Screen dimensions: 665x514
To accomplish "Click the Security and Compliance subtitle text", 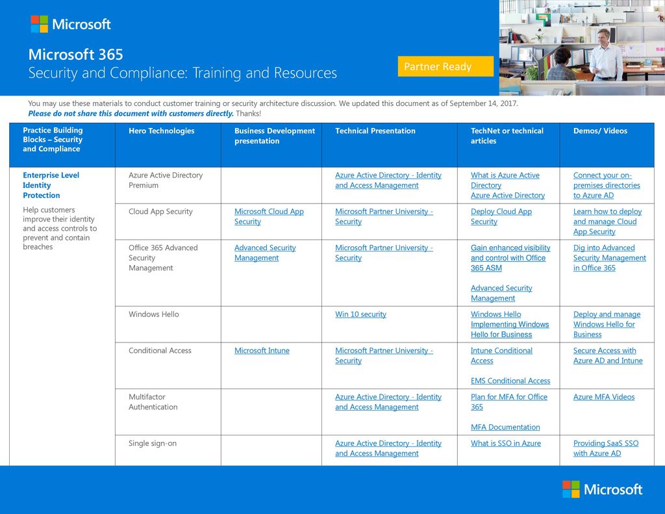I will (x=182, y=73).
